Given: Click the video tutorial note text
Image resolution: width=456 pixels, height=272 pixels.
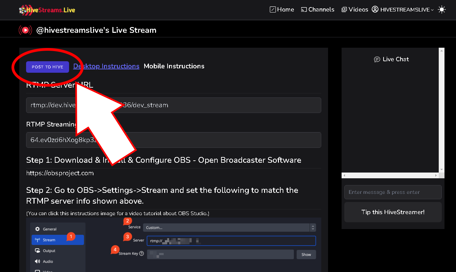Looking at the screenshot, I should [118, 213].
